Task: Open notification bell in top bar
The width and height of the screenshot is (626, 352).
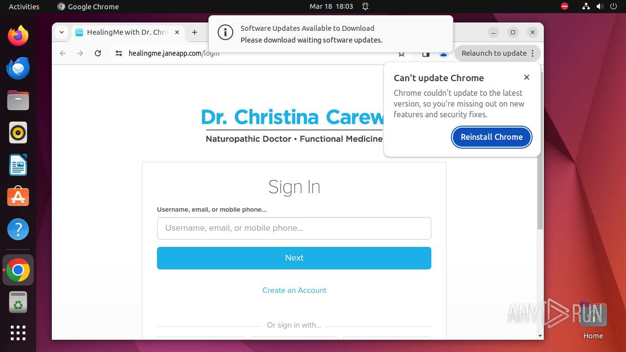Action: point(365,6)
